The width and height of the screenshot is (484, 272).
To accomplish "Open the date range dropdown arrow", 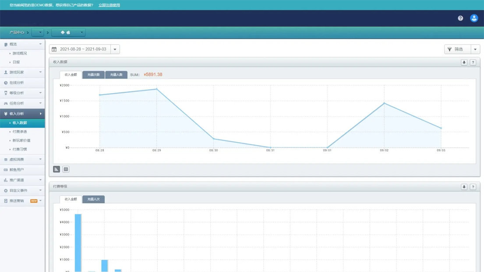I will click(x=115, y=49).
